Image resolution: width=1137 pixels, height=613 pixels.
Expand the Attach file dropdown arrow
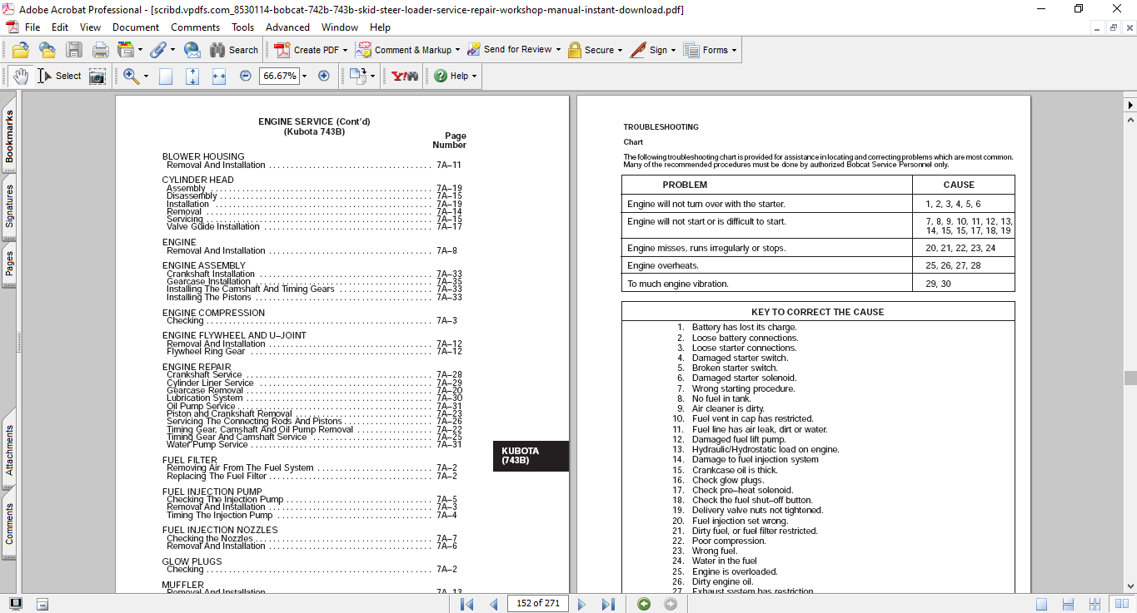[x=172, y=50]
